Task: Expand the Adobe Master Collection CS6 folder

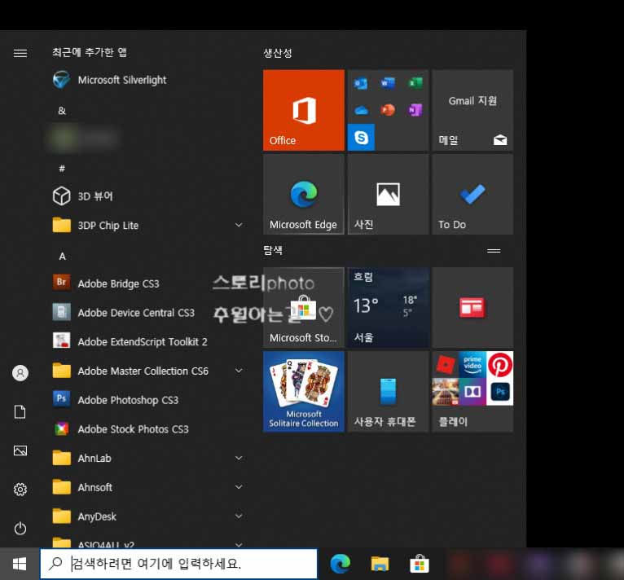Action: click(239, 371)
